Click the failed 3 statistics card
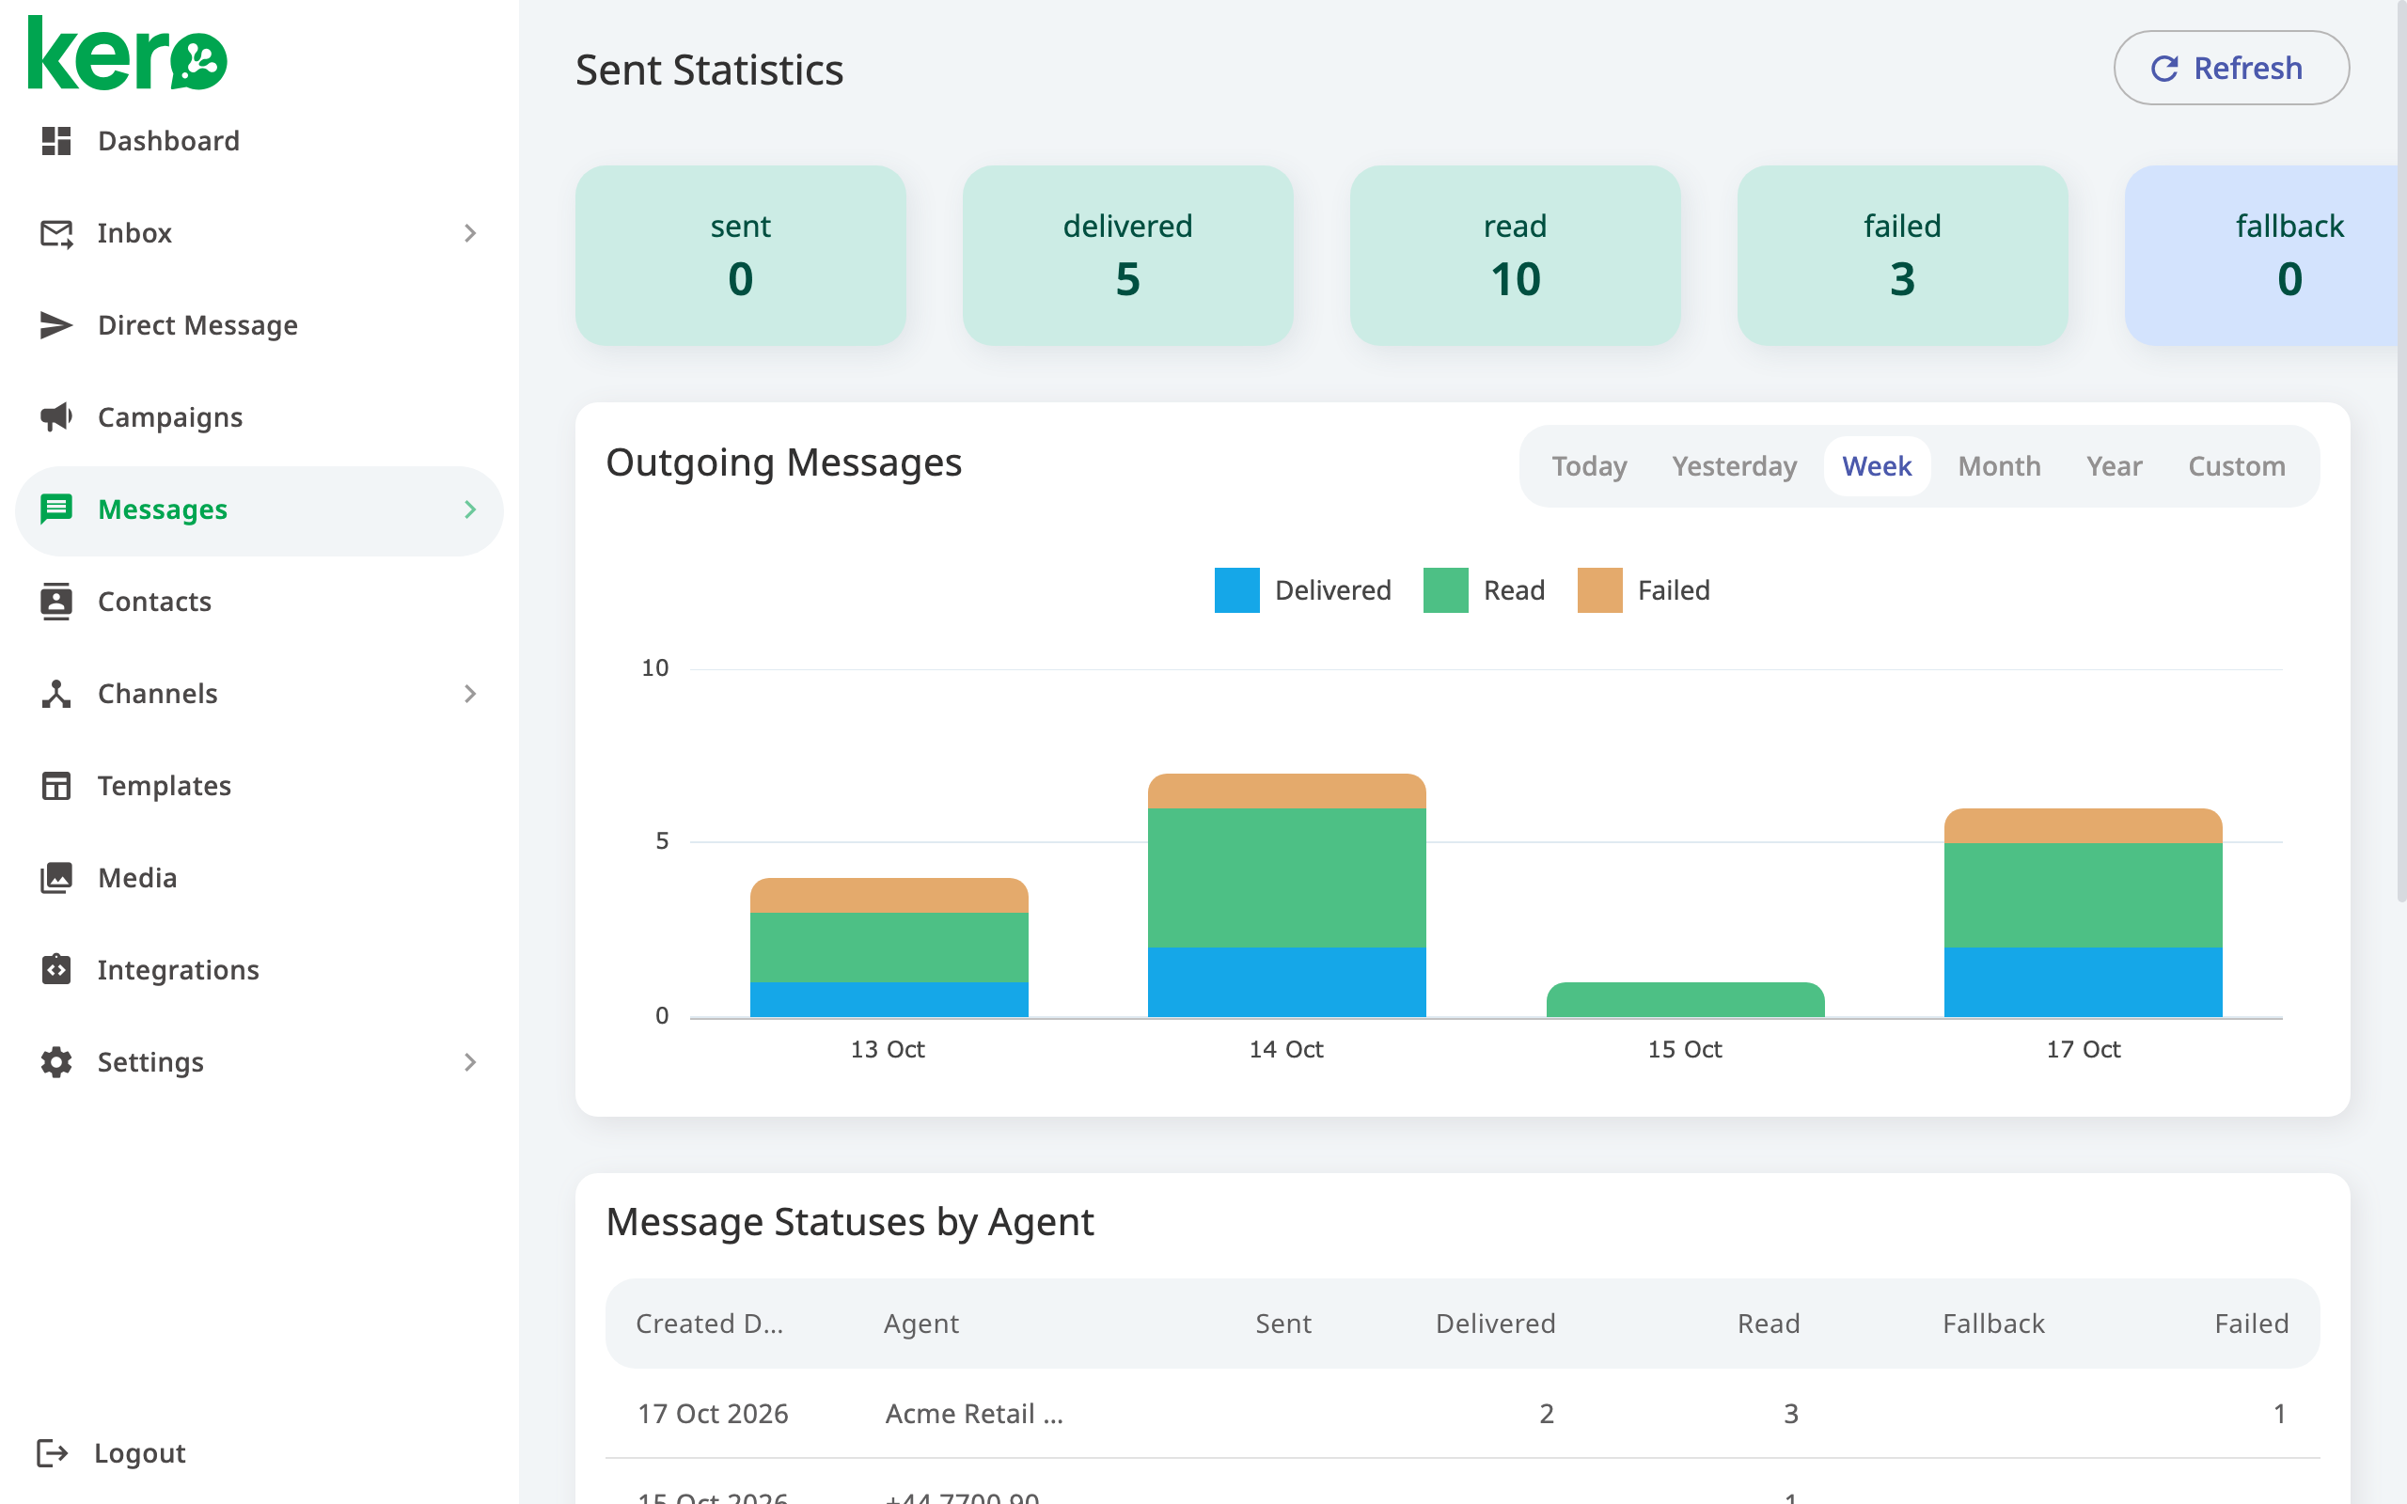Screen dimensions: 2407x1504 click(x=1902, y=256)
